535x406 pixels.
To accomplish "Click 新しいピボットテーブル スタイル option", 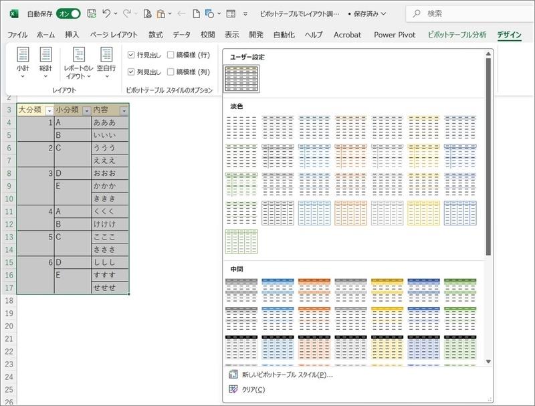I will pyautogui.click(x=288, y=375).
